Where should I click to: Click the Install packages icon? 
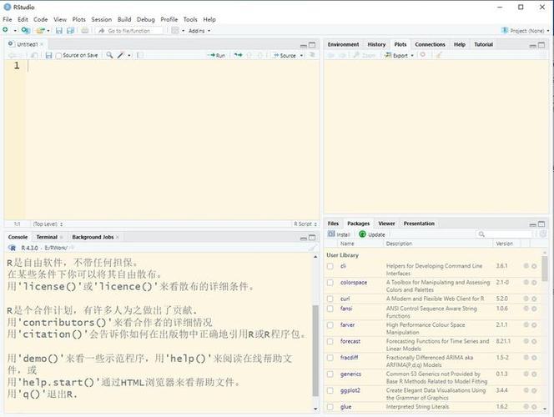(331, 234)
